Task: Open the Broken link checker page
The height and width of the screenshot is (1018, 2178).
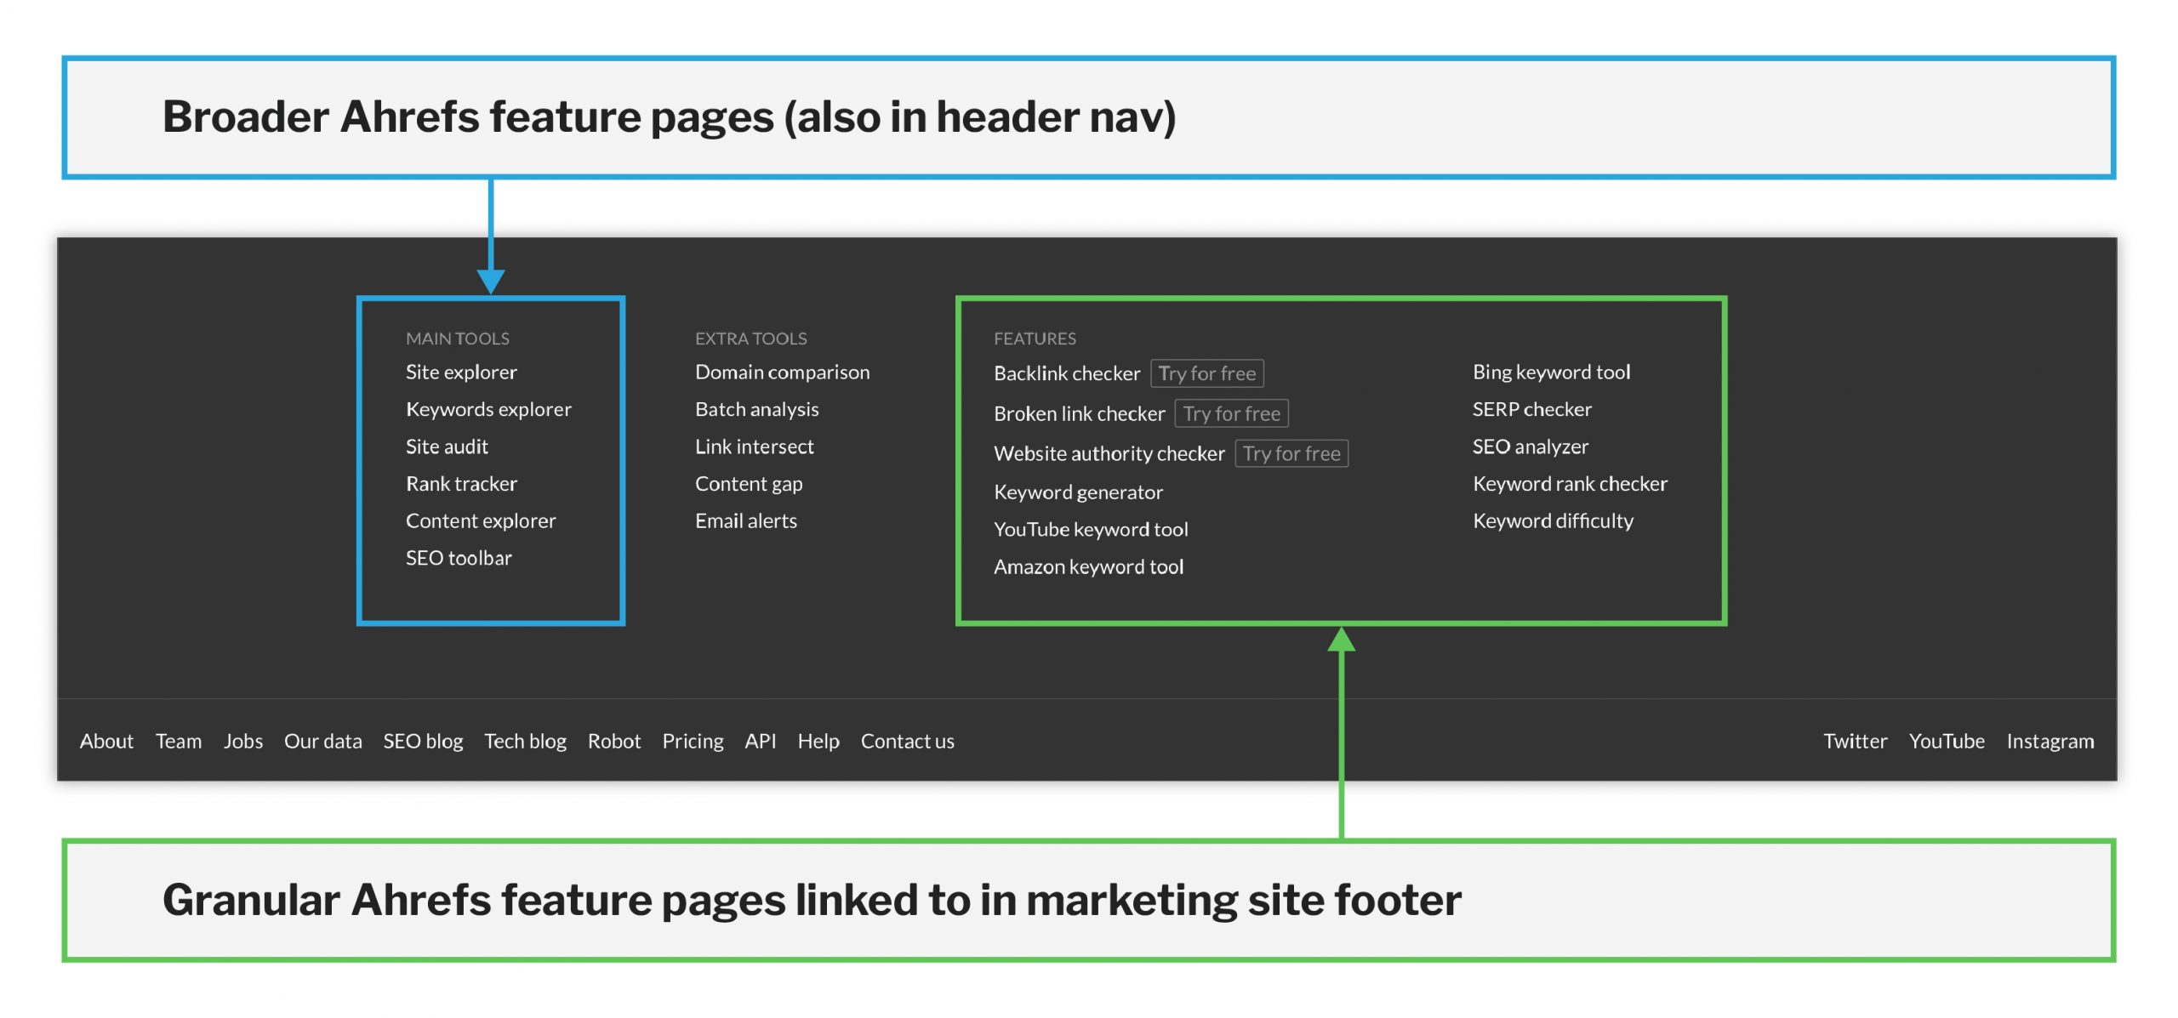Action: 1079,413
